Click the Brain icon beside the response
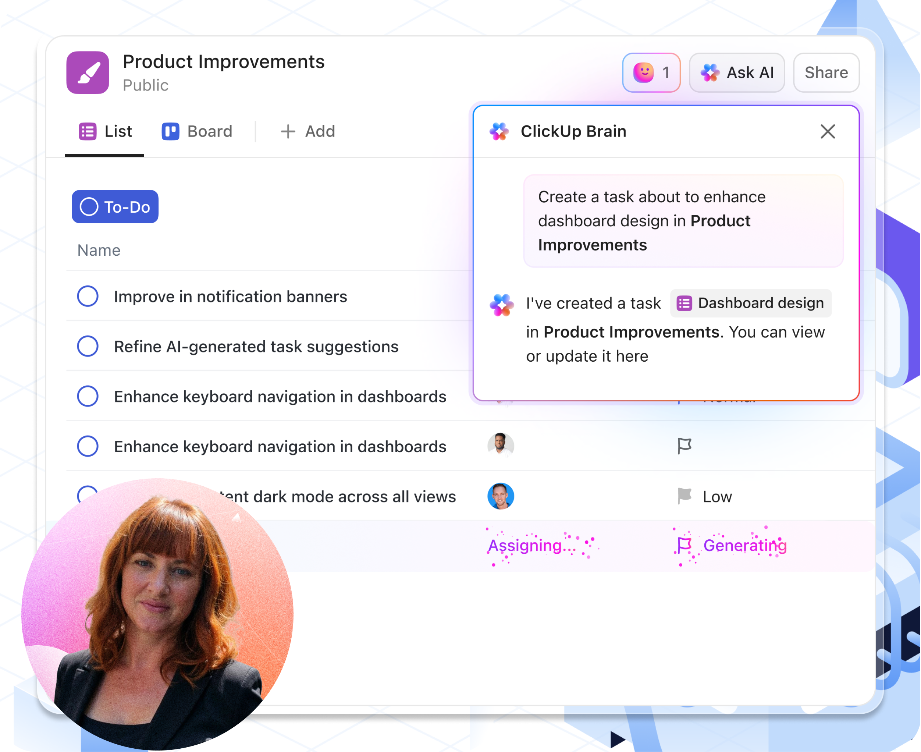The height and width of the screenshot is (752, 921). [x=502, y=305]
